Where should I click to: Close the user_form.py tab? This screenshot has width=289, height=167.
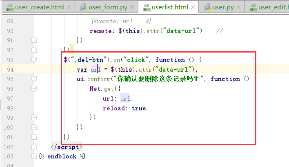coord(132,7)
